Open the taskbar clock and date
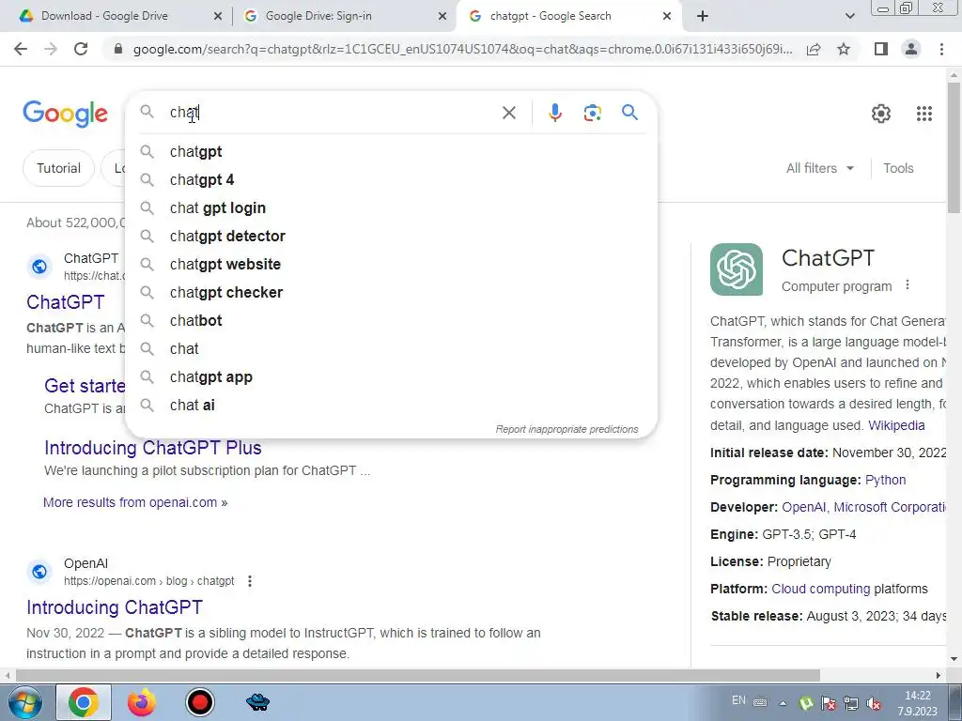The width and height of the screenshot is (962, 721). point(917,703)
